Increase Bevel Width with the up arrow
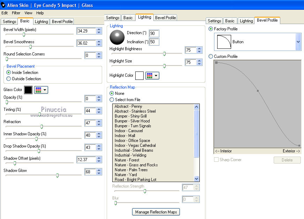This screenshot has width=304, height=219. [x=99, y=30]
